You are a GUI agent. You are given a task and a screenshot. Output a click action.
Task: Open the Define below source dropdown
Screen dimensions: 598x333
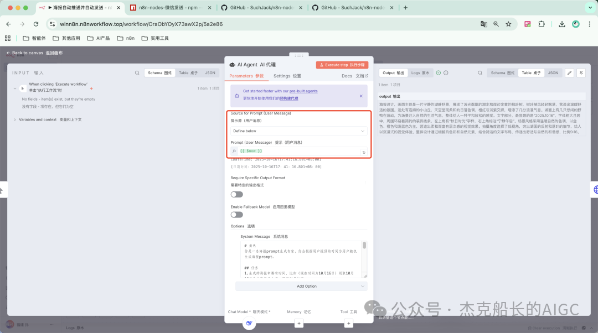click(x=298, y=131)
